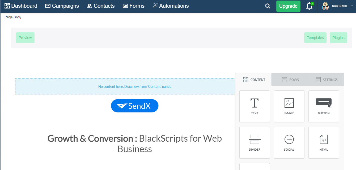Click the search magnifier icon

coord(268,6)
